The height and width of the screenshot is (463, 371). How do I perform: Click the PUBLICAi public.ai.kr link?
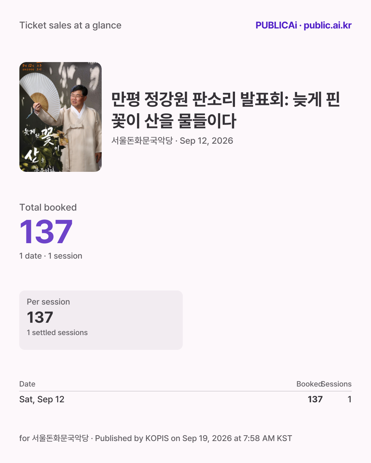(x=303, y=25)
